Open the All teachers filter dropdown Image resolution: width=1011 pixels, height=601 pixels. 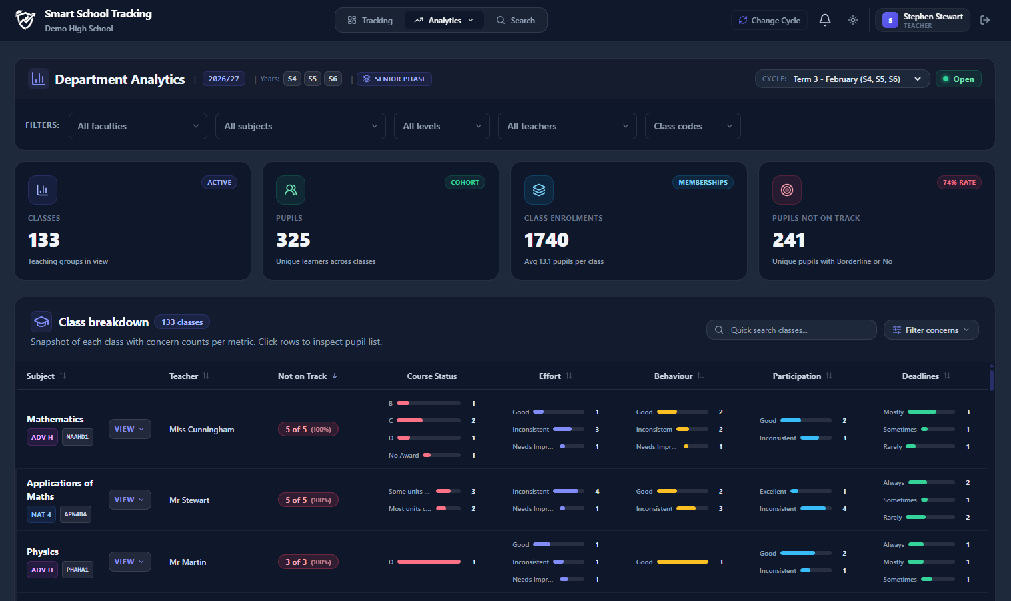pyautogui.click(x=568, y=126)
